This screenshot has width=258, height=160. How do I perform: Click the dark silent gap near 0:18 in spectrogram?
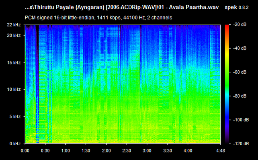tap(37, 84)
